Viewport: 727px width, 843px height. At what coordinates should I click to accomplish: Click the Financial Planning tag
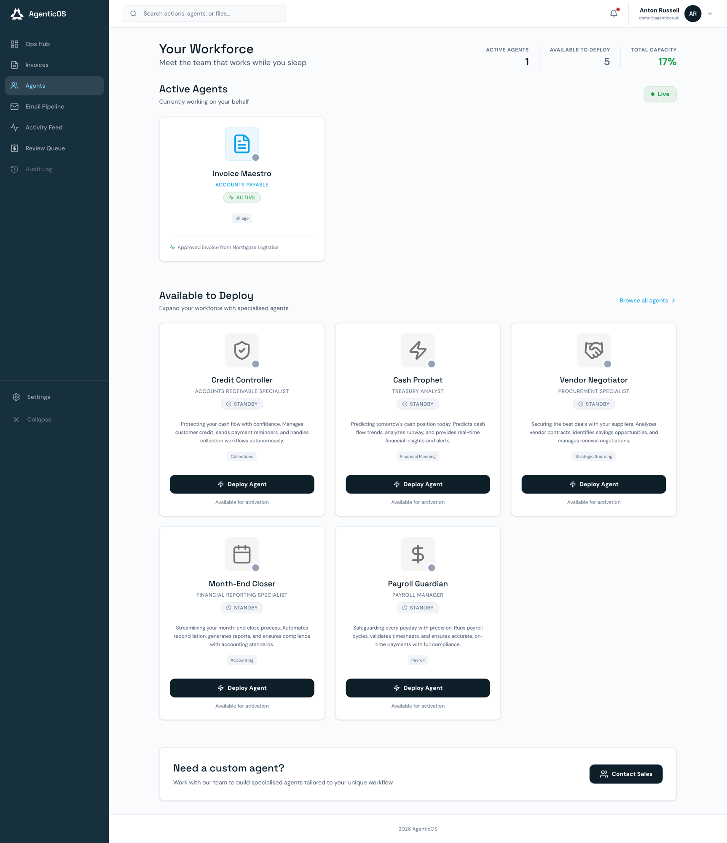click(x=418, y=456)
